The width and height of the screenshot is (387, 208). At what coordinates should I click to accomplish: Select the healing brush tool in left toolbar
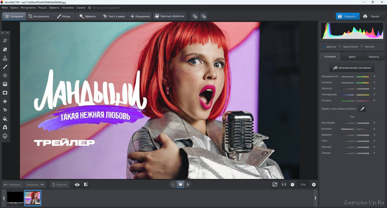pyautogui.click(x=5, y=50)
